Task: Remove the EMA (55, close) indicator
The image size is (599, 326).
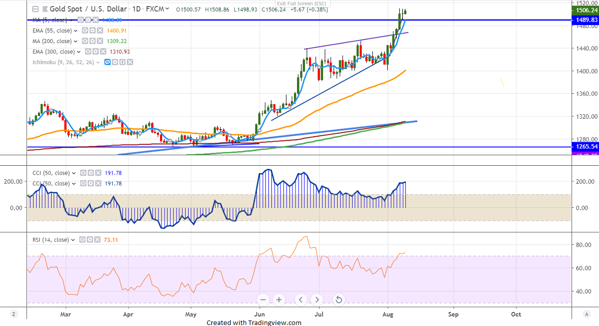Action: tap(100, 31)
